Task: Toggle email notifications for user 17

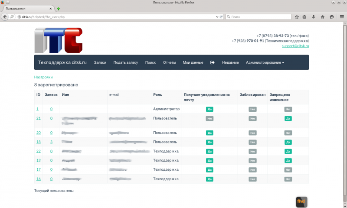Action: [210, 170]
